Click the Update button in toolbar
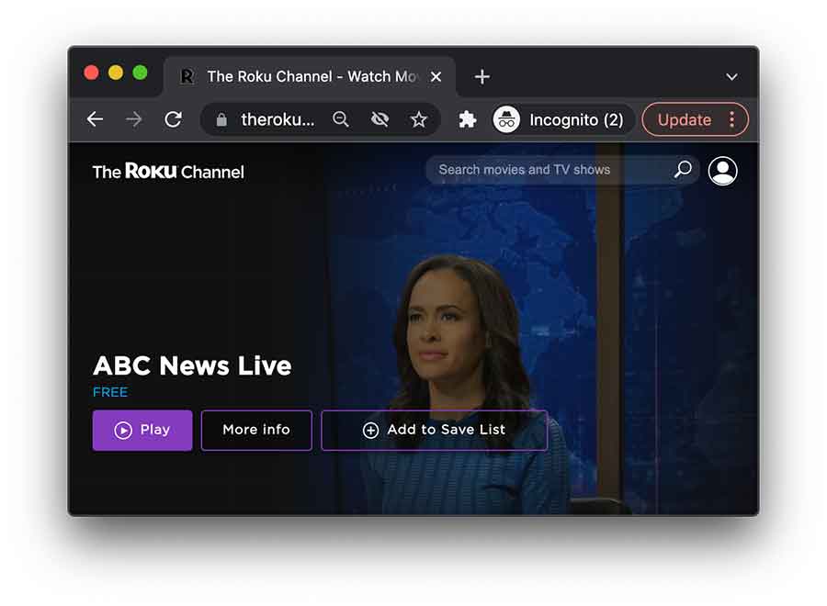The width and height of the screenshot is (827, 606). (684, 119)
